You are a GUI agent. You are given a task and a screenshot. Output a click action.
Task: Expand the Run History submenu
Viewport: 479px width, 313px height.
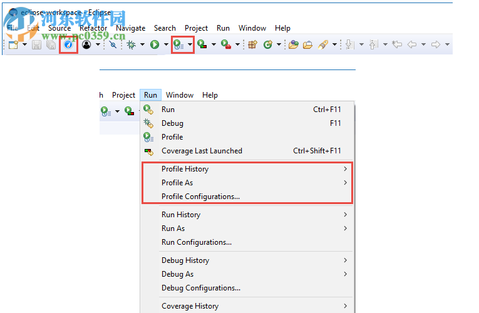point(247,215)
